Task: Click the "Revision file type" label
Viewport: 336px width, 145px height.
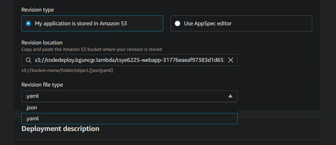Action: pyautogui.click(x=42, y=85)
